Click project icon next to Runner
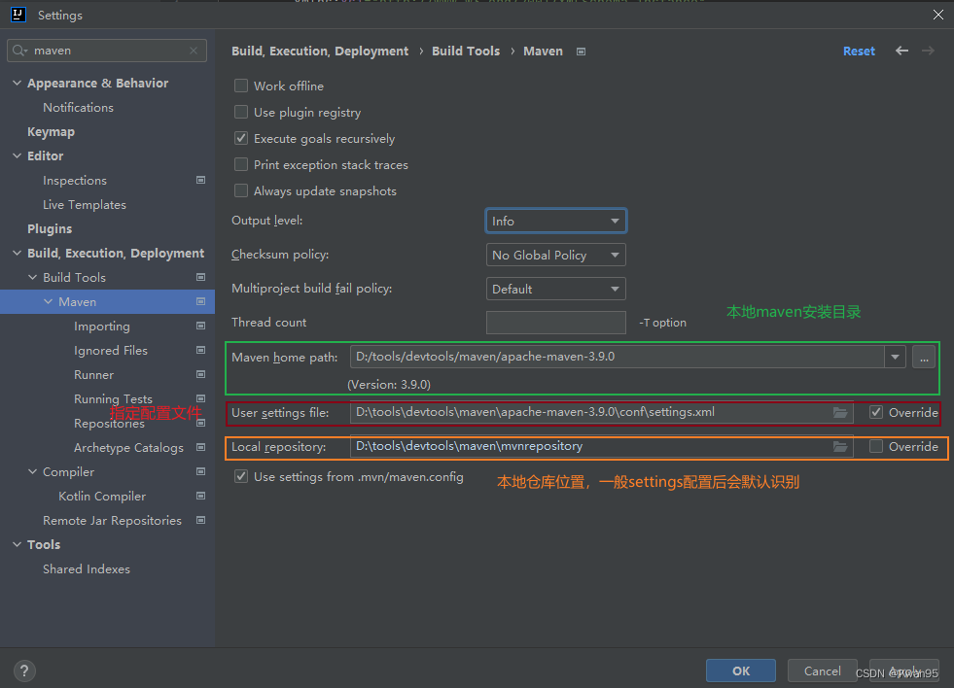This screenshot has height=688, width=954. point(200,374)
